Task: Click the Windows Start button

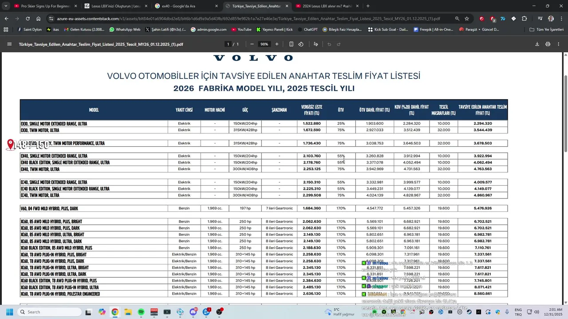Action: tap(8, 312)
